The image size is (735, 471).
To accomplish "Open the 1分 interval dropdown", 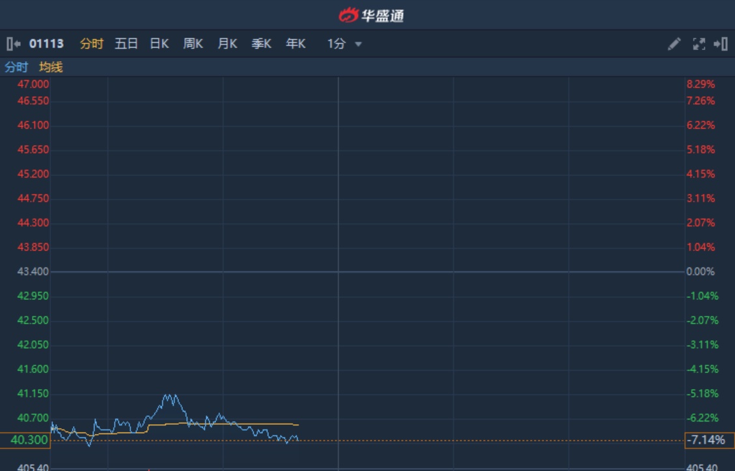I will 336,44.
